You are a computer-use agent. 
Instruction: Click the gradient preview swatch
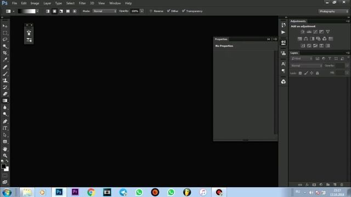pyautogui.click(x=27, y=11)
